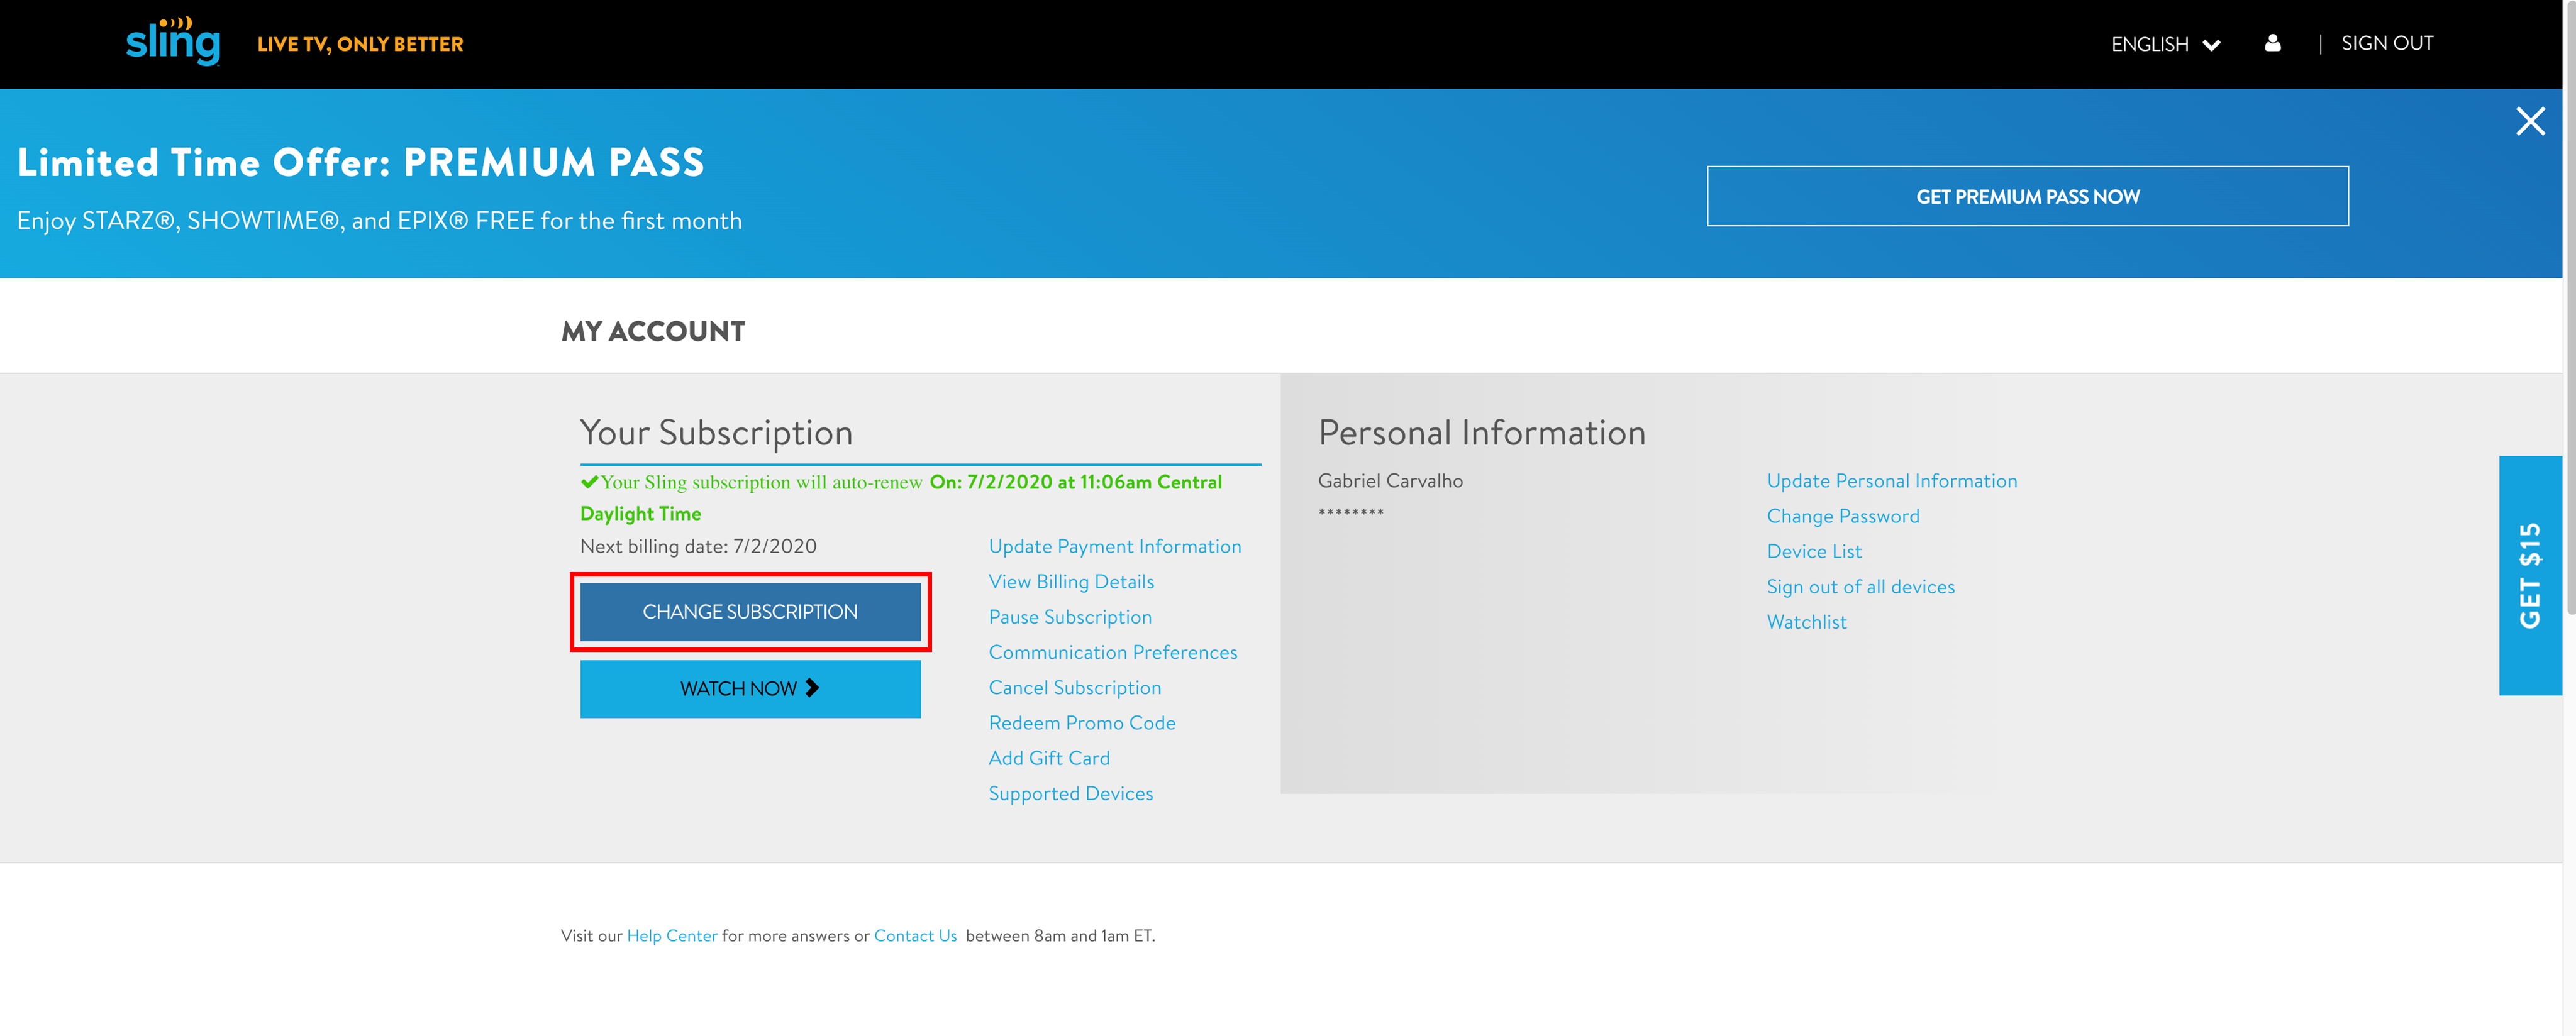Click Get Premium Pass Now button
The height and width of the screenshot is (1036, 2576).
[2027, 197]
